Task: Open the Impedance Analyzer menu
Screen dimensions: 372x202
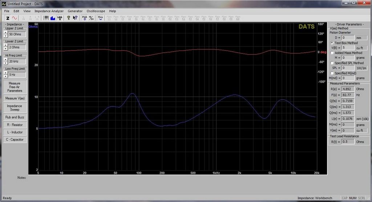Action: [49, 11]
